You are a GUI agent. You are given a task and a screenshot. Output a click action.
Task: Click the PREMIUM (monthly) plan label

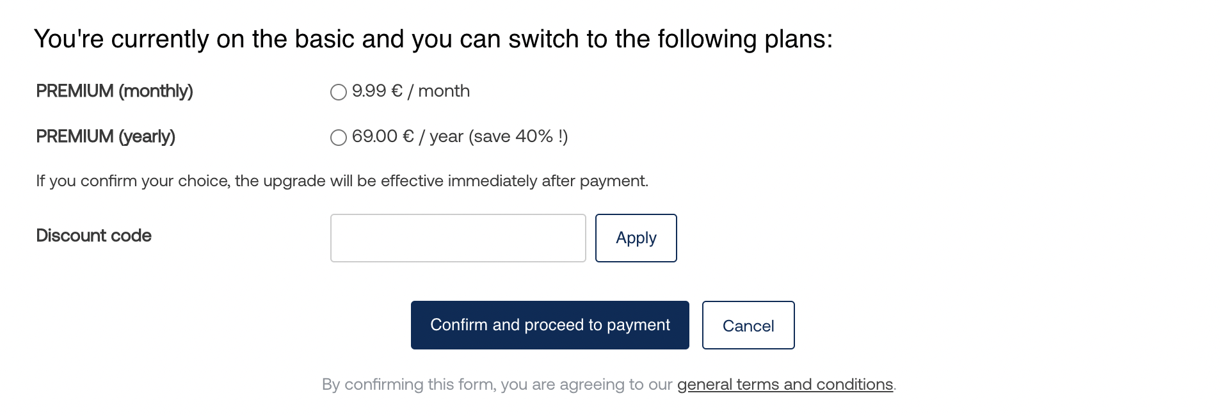pyautogui.click(x=115, y=92)
